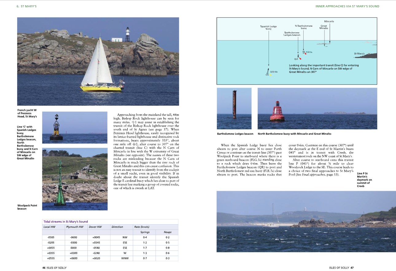Screen dimensions: 396x271
Task: Select the Direction column header in table
Action: [117, 227]
